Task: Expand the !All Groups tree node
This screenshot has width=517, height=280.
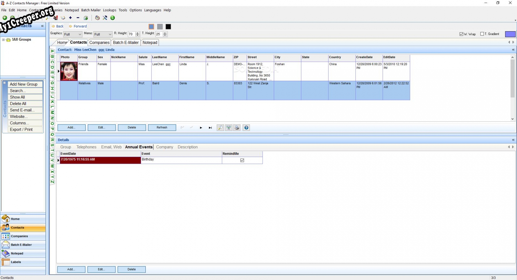Action: pos(3,40)
